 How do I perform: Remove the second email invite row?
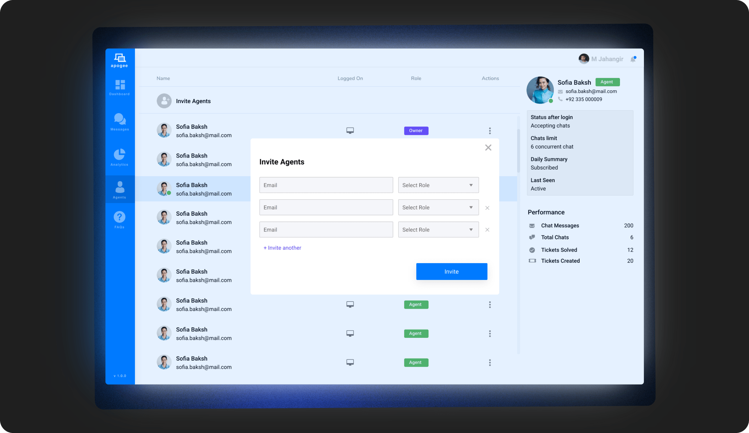[487, 208]
